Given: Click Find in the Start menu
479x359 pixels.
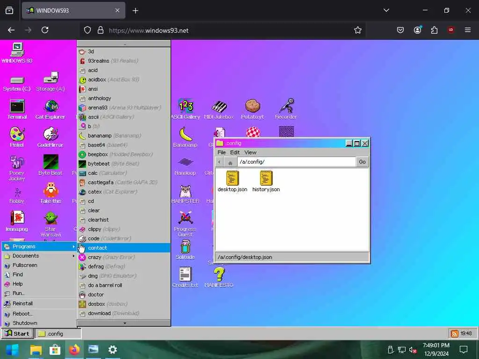Looking at the screenshot, I should point(39,274).
